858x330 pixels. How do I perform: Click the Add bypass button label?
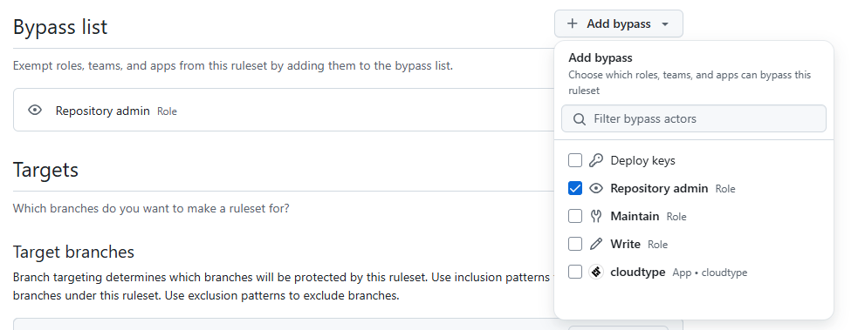click(x=619, y=24)
